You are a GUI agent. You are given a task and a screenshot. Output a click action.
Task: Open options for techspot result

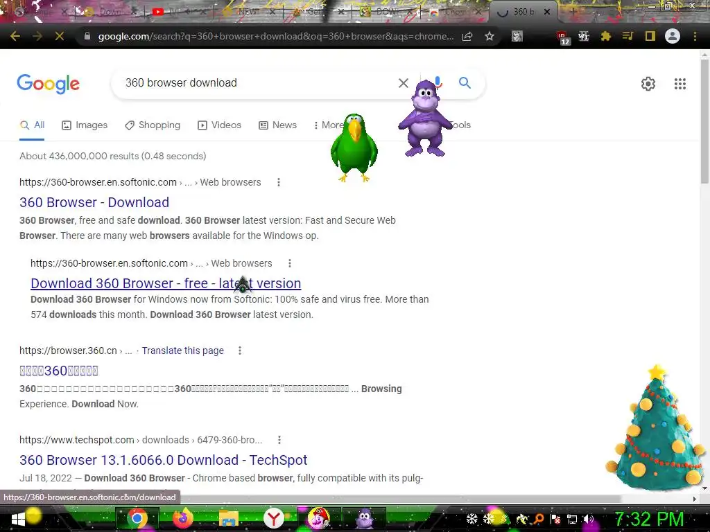tap(279, 440)
